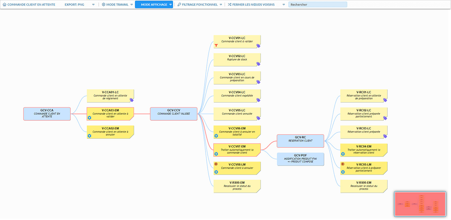The height and width of the screenshot is (220, 451).
Task: Click the 'Réservation client à préparer partiellement' text
Action: coord(364,169)
